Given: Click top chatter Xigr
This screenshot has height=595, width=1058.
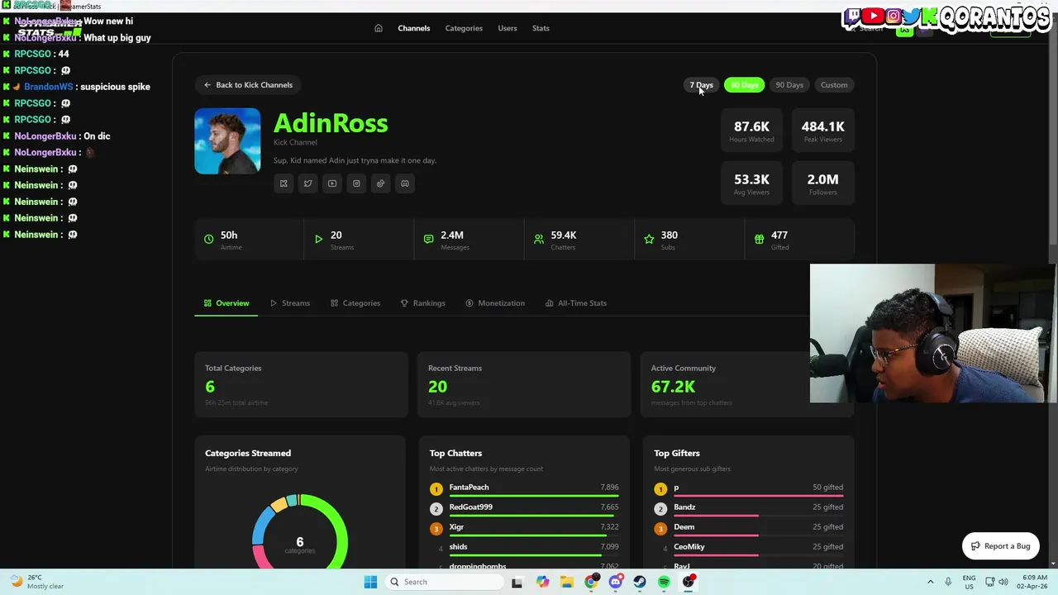Looking at the screenshot, I should pos(456,527).
